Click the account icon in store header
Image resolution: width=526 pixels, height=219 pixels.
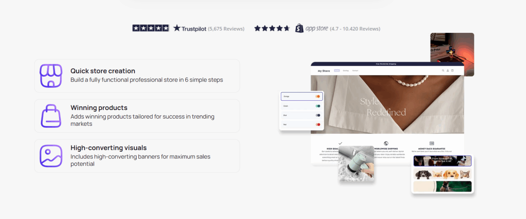click(448, 71)
